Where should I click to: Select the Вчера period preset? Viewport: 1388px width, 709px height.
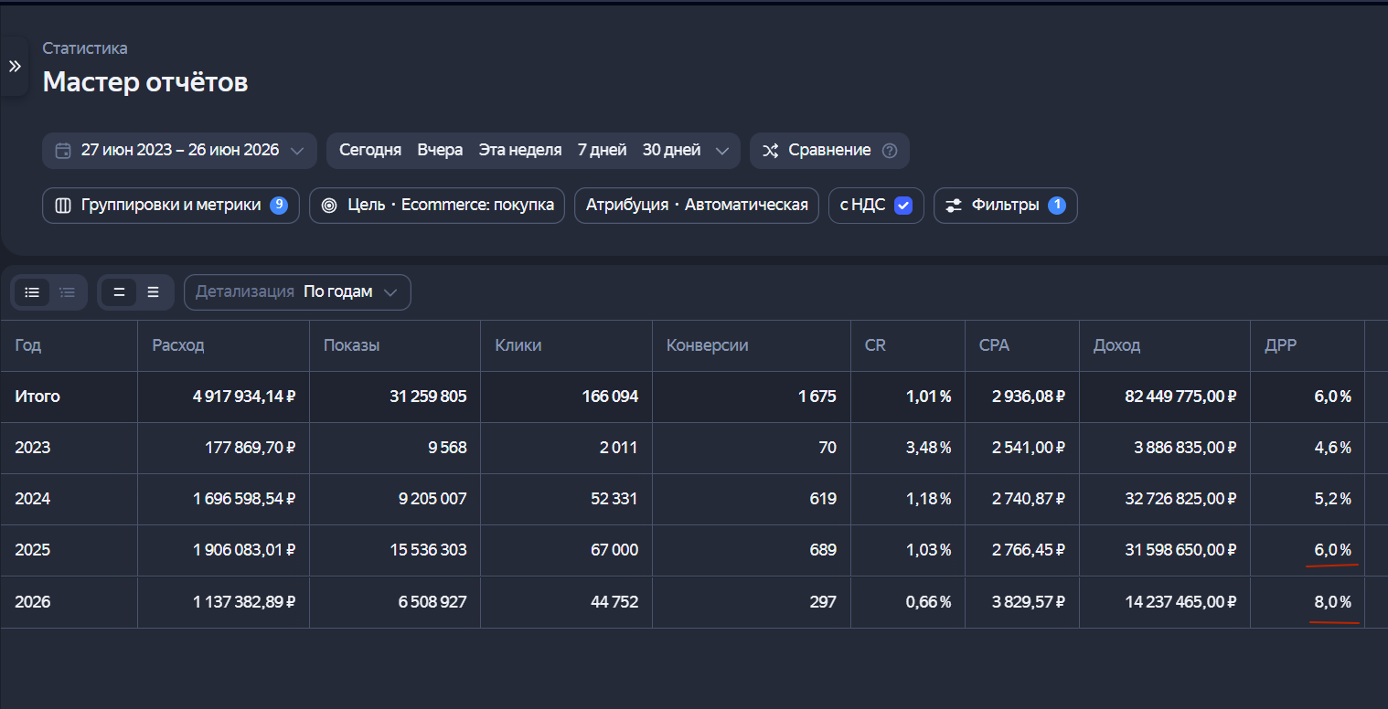point(440,150)
